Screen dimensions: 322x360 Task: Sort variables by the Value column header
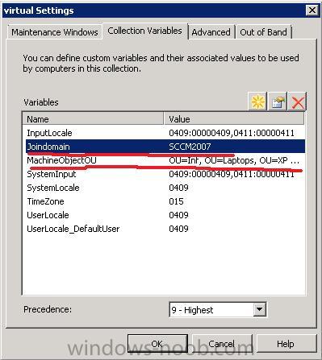click(x=234, y=119)
